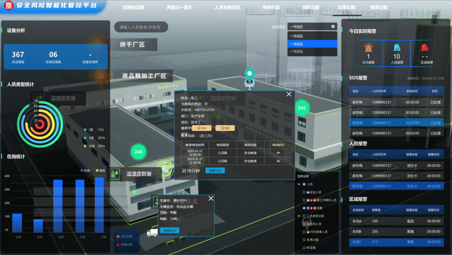452x255 pixels.
Task: Click the personnel alarm (人员报警) icon
Action: tap(397, 47)
